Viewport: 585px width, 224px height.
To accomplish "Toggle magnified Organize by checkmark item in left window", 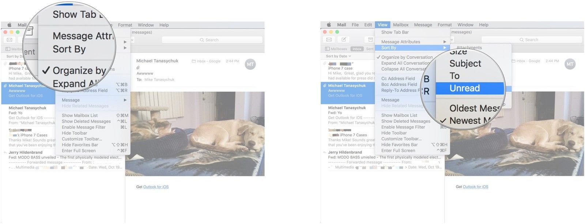I will click(x=75, y=71).
